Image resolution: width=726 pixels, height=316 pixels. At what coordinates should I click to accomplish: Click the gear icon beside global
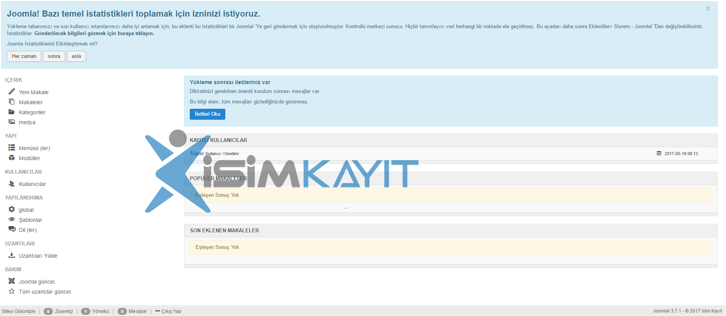12,210
